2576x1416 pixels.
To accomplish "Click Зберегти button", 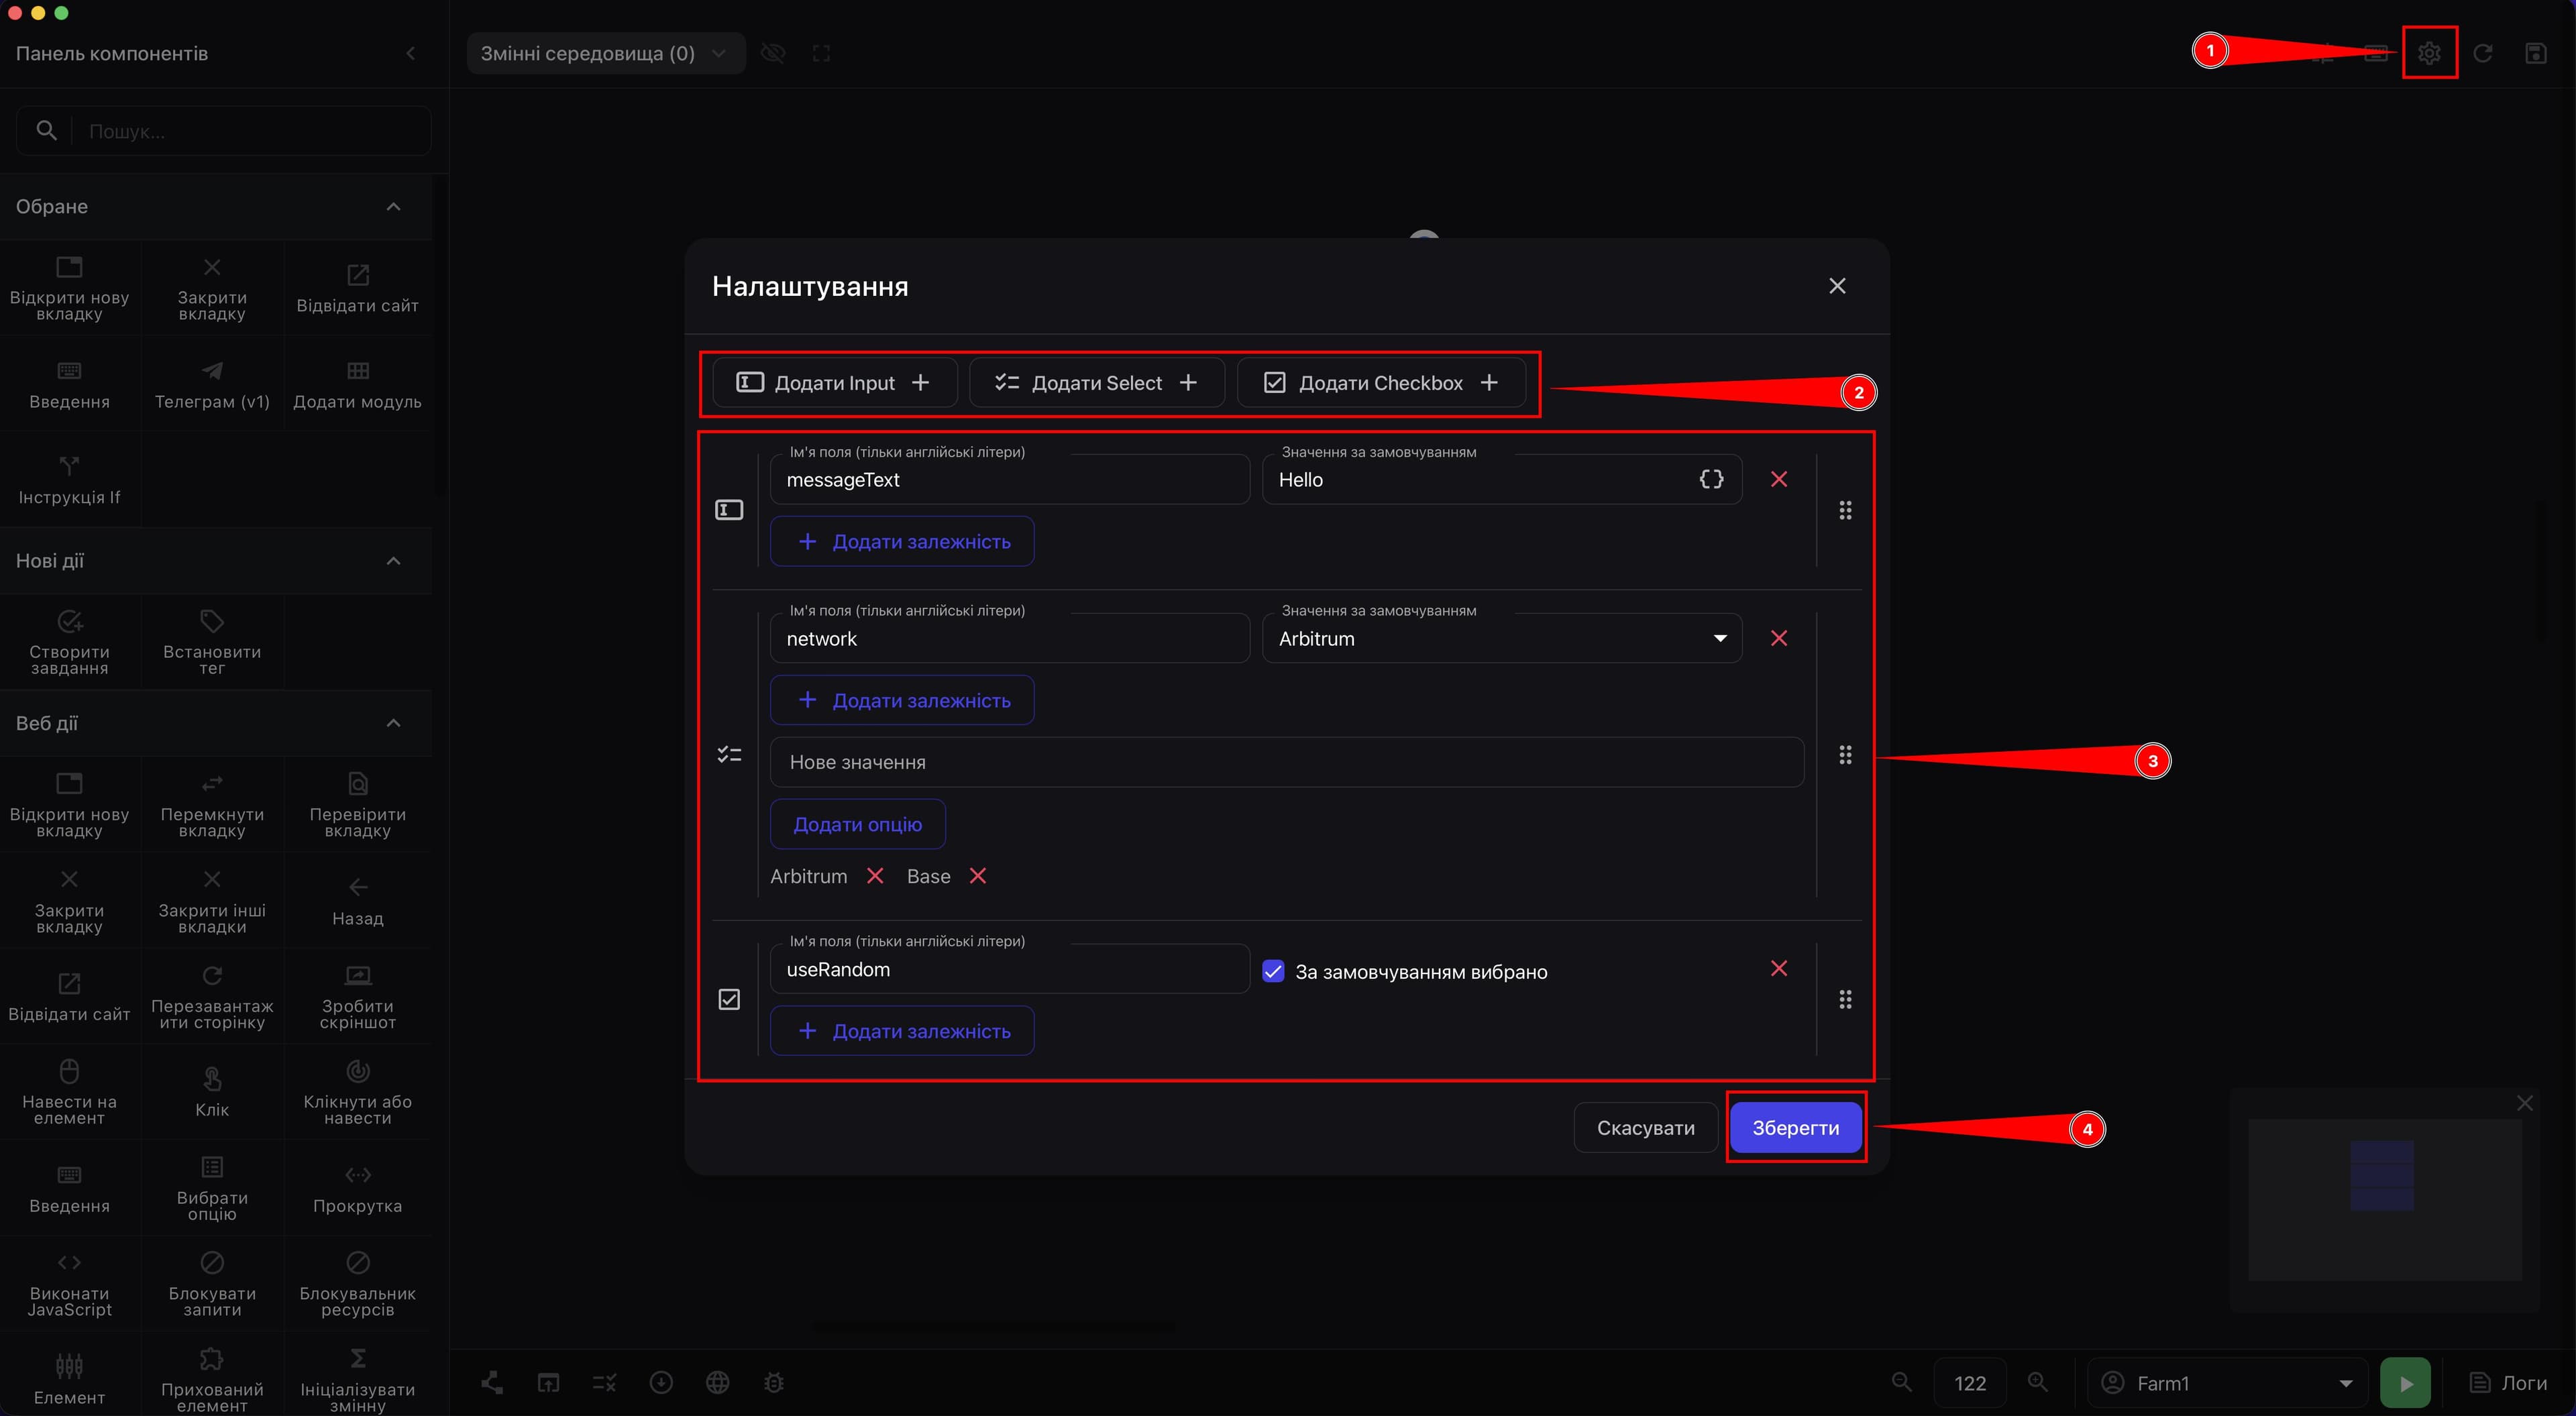I will (x=1795, y=1128).
